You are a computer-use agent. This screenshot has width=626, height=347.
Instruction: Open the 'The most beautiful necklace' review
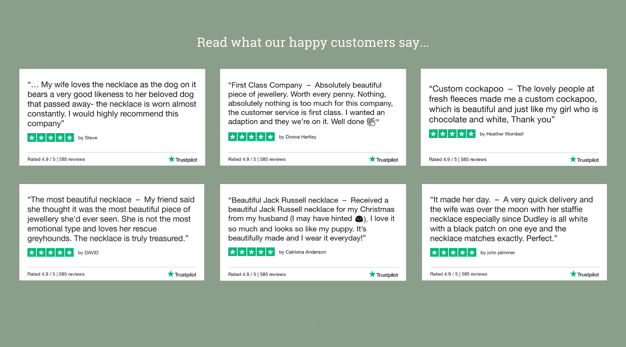click(x=111, y=219)
